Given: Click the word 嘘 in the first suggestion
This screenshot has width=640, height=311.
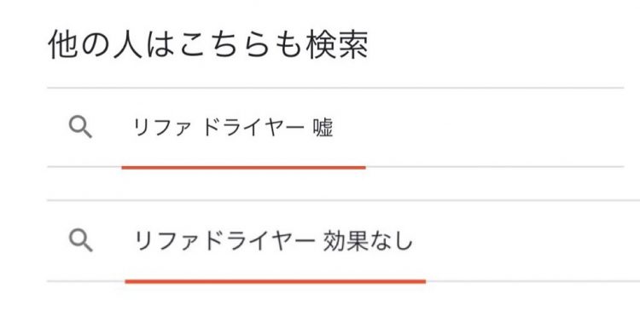Looking at the screenshot, I should (323, 128).
